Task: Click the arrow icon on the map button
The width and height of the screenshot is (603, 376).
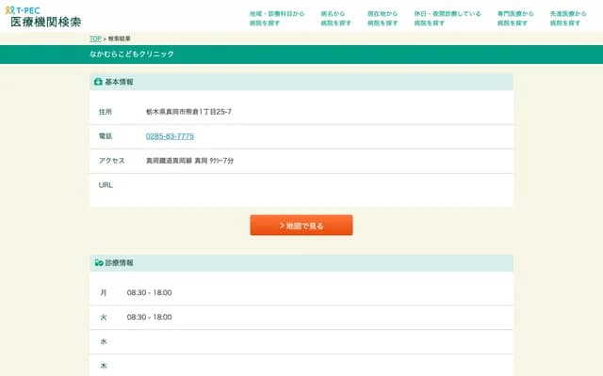Action: (282, 226)
